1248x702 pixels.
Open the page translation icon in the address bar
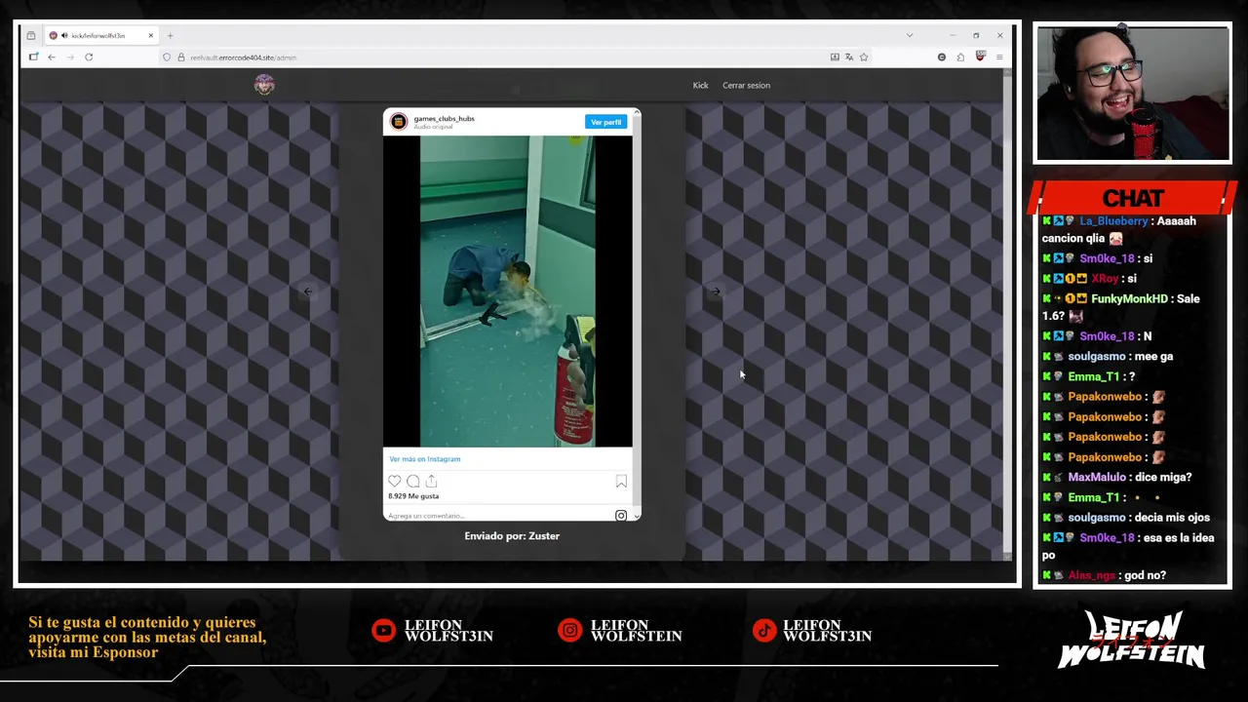(849, 58)
